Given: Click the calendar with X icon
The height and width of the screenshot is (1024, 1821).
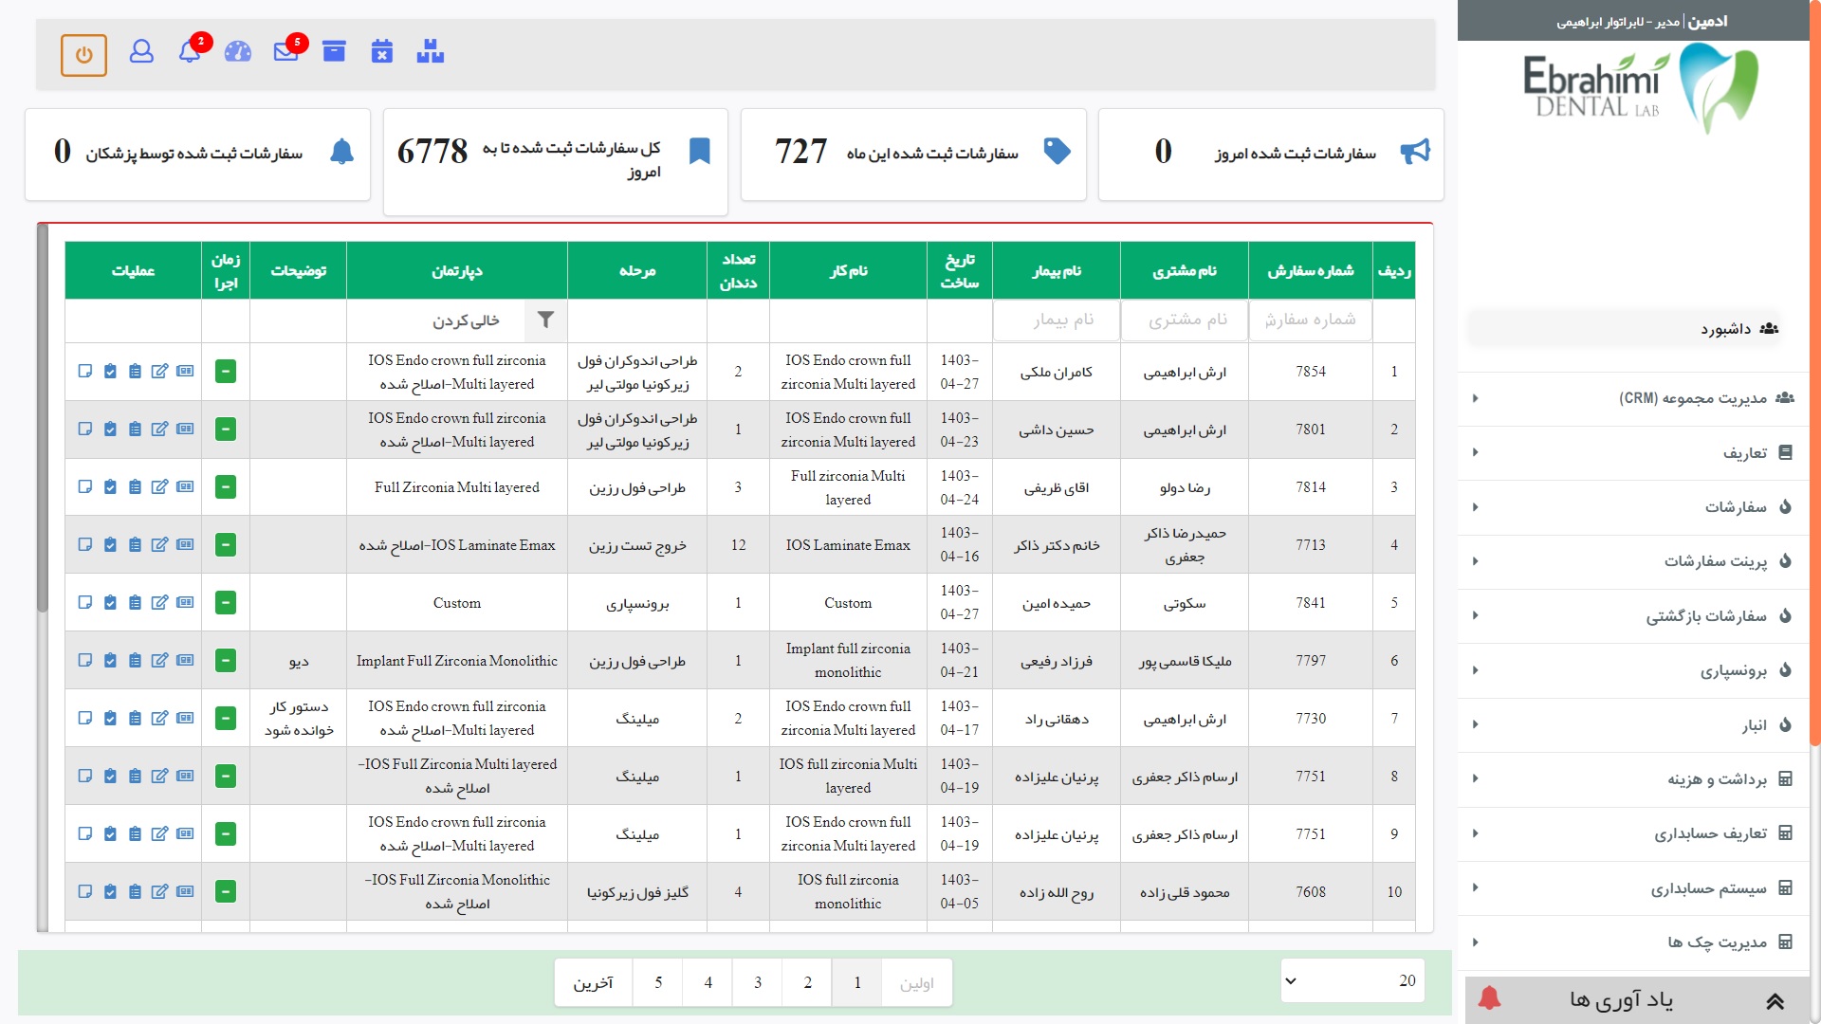Looking at the screenshot, I should click(382, 51).
